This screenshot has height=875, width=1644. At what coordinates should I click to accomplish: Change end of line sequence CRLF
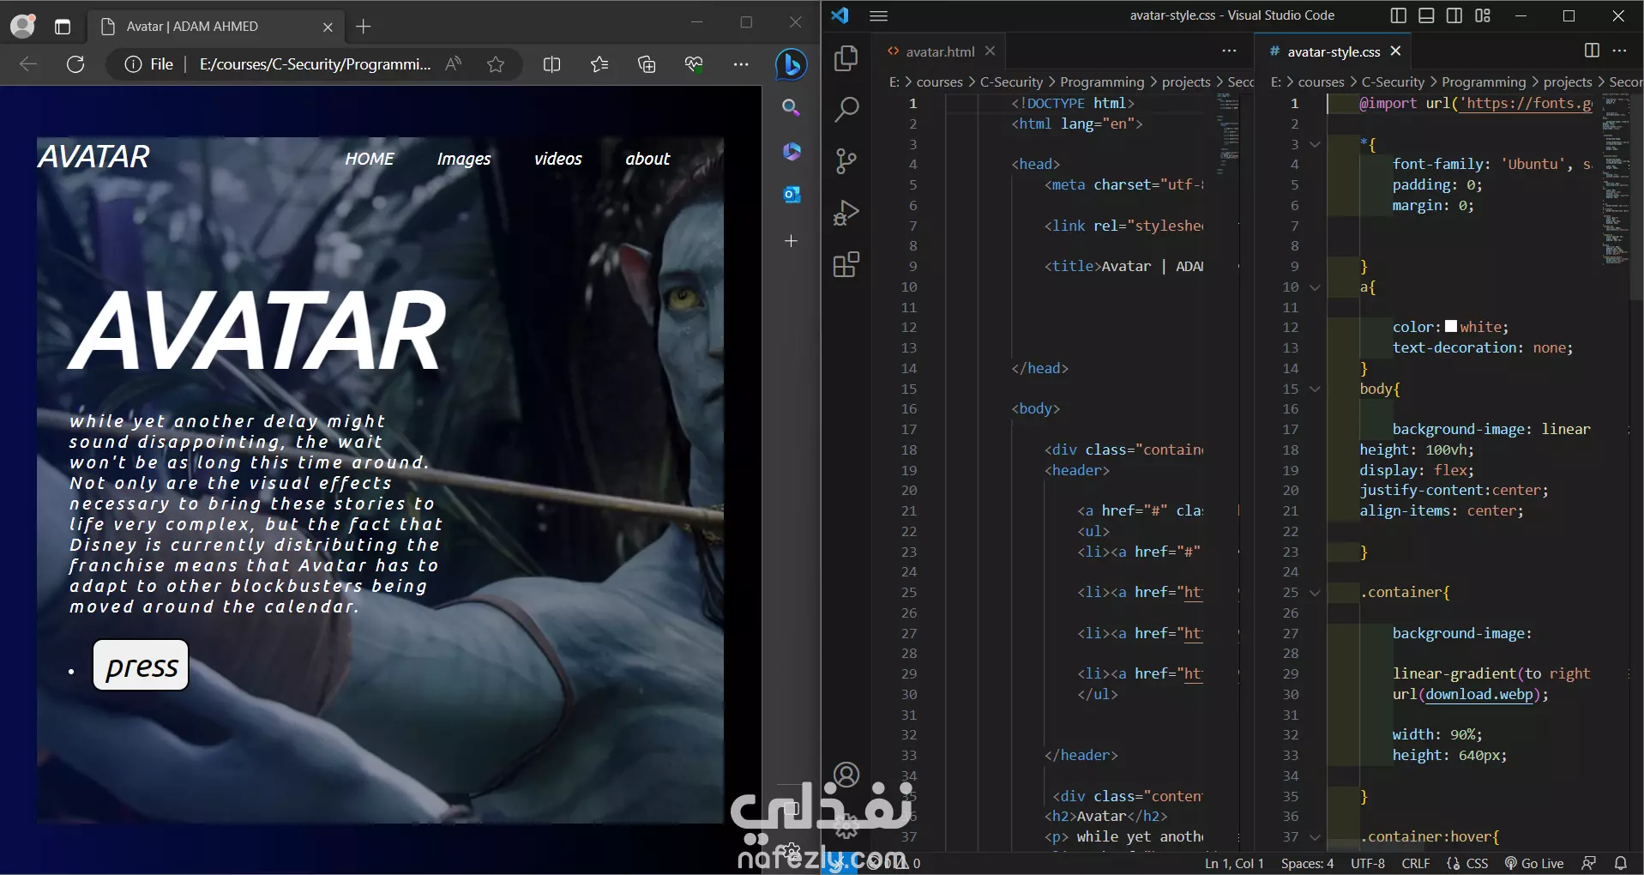1416,864
